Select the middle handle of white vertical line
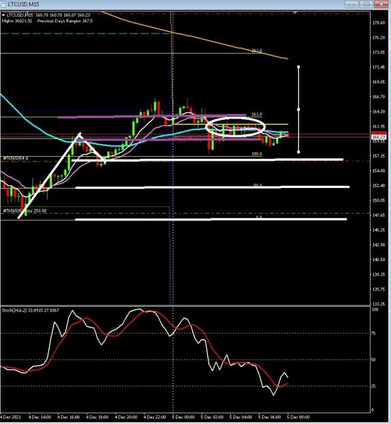Viewport: 391px width, 424px height. 299,109
